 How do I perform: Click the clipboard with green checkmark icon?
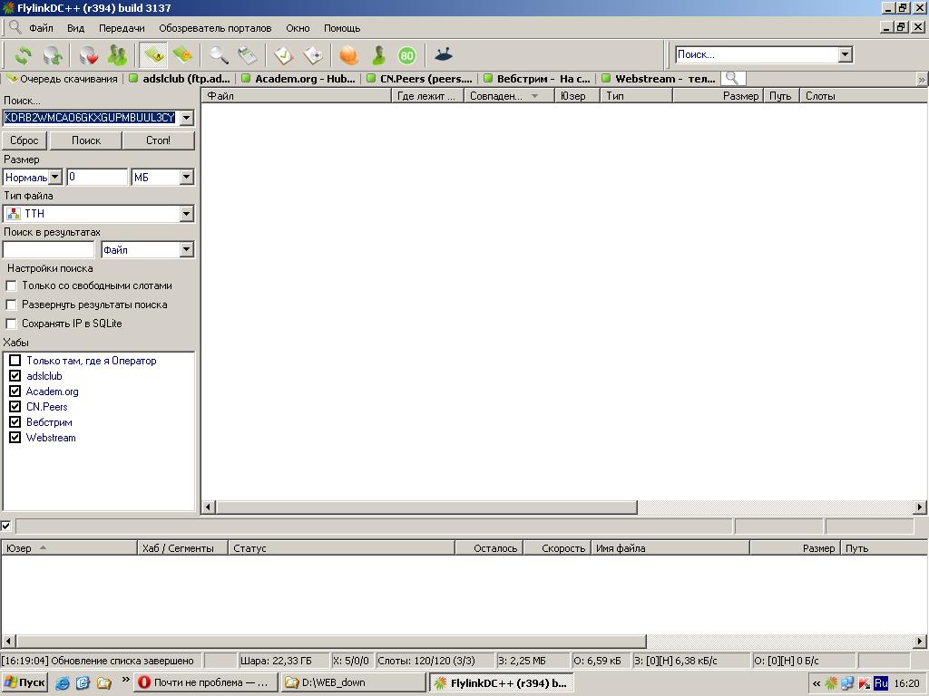click(284, 55)
